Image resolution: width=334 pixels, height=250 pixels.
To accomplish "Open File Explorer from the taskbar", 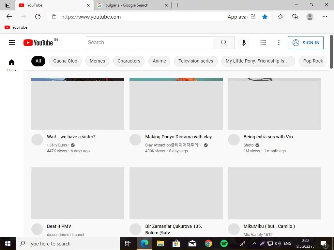I will pos(160,243).
